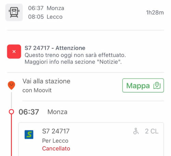This screenshot has width=171, height=156.
Task: Tap the orange Moovit pin icon
Action: tap(11, 85)
